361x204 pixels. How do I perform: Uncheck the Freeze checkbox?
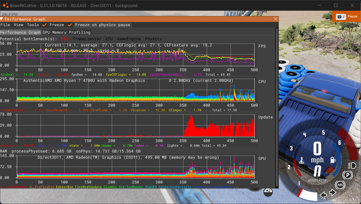[44, 25]
